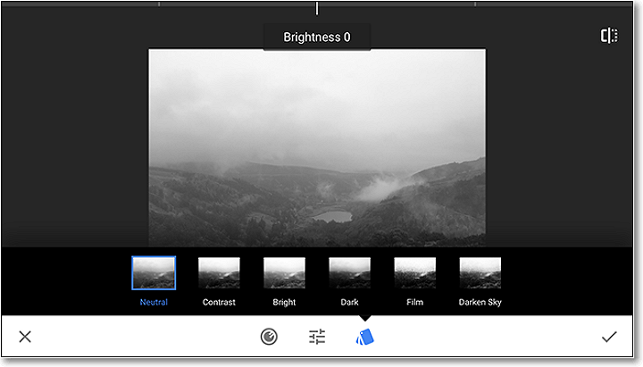This screenshot has height=367, width=643.
Task: Select the Neutral preset thumbnail
Action: (154, 272)
